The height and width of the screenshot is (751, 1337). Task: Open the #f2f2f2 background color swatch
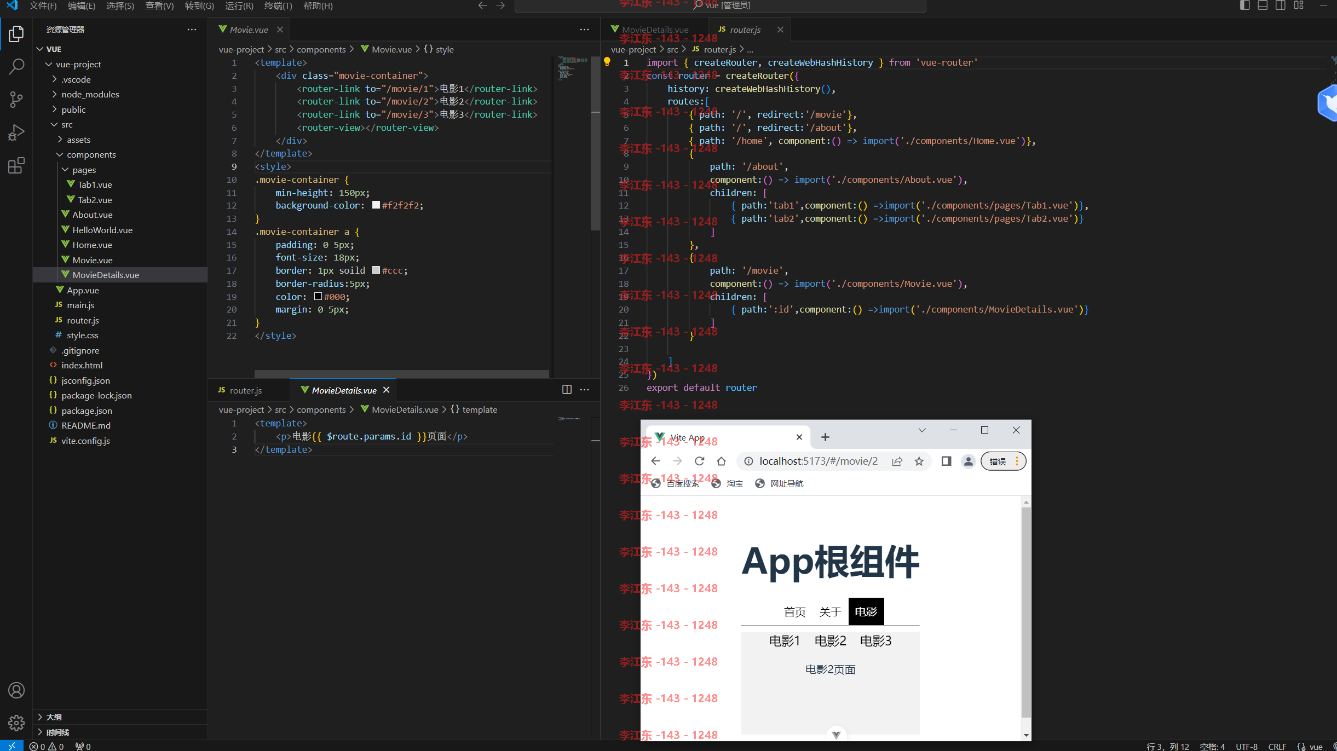click(x=376, y=205)
